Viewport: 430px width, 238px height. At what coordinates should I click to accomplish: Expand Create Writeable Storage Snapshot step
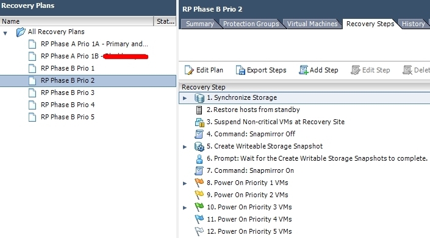(185, 147)
